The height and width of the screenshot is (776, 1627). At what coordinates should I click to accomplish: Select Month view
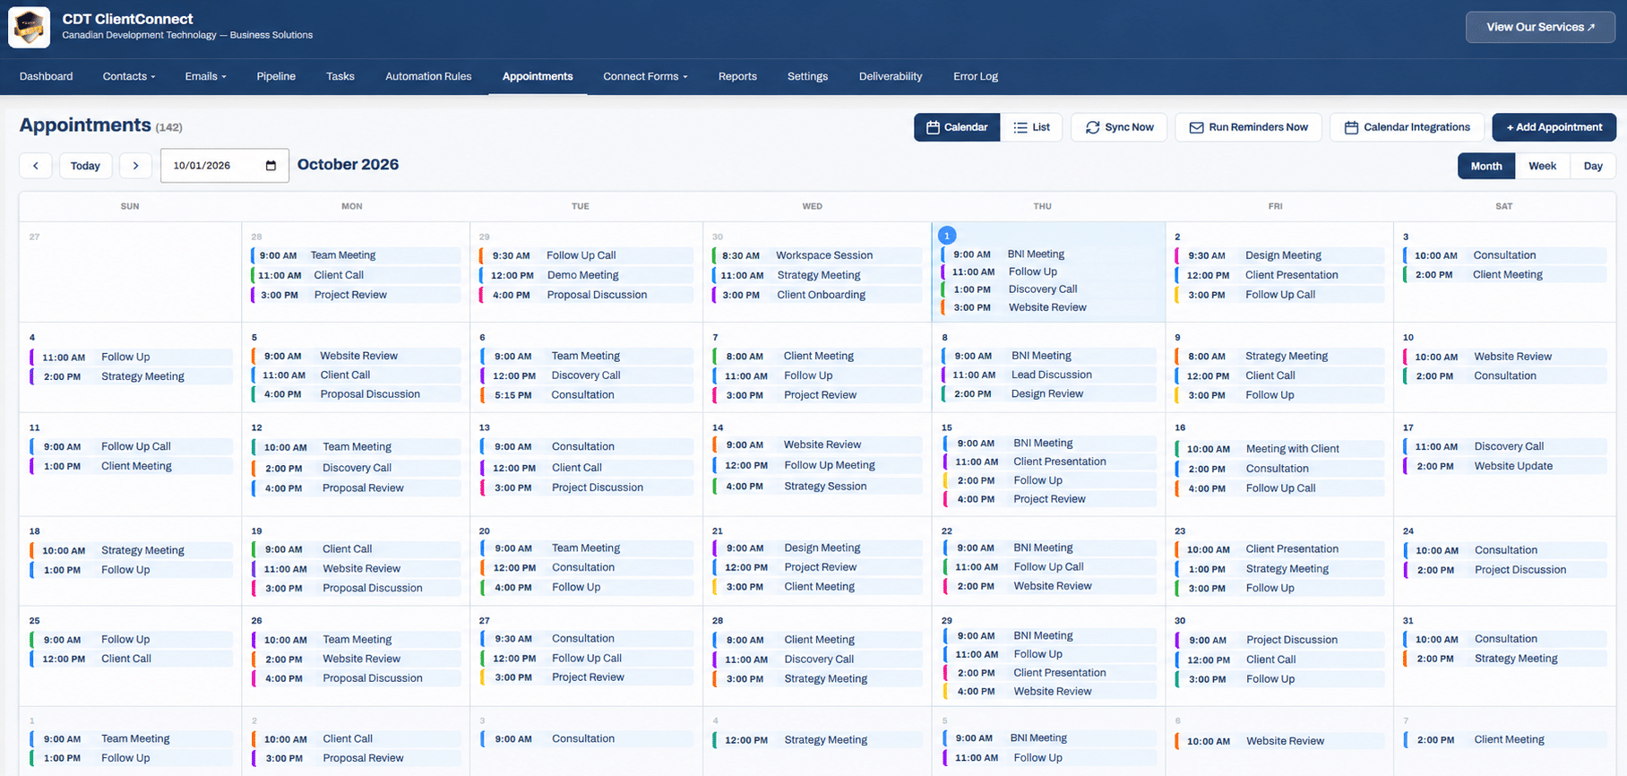(1486, 166)
